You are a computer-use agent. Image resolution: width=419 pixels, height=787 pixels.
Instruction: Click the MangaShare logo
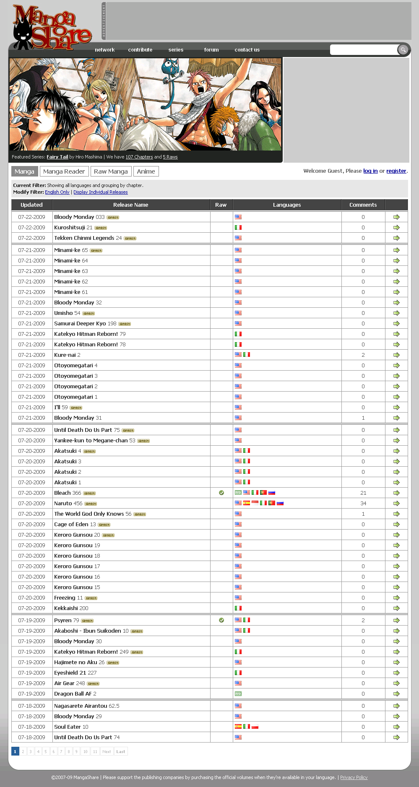(51, 27)
